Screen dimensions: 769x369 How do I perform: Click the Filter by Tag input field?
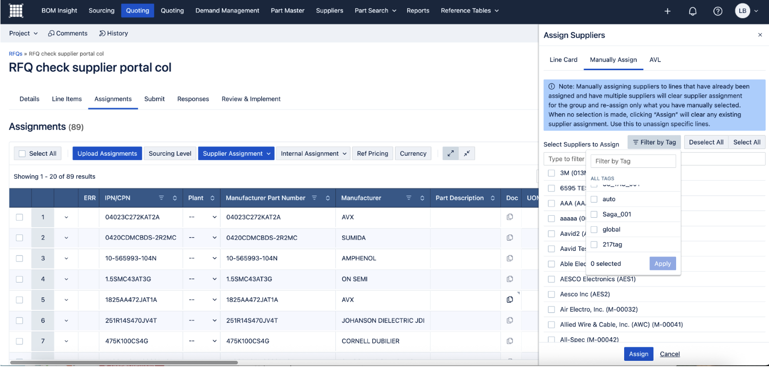coord(633,161)
